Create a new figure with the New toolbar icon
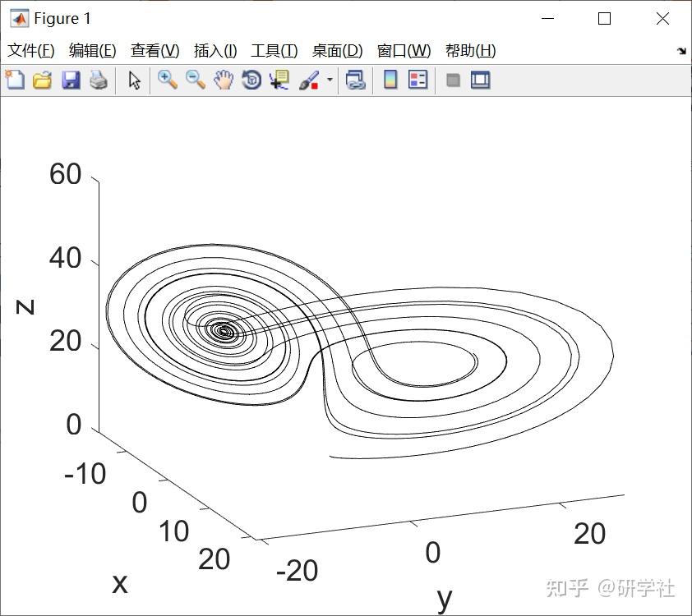This screenshot has width=692, height=616. [15, 80]
